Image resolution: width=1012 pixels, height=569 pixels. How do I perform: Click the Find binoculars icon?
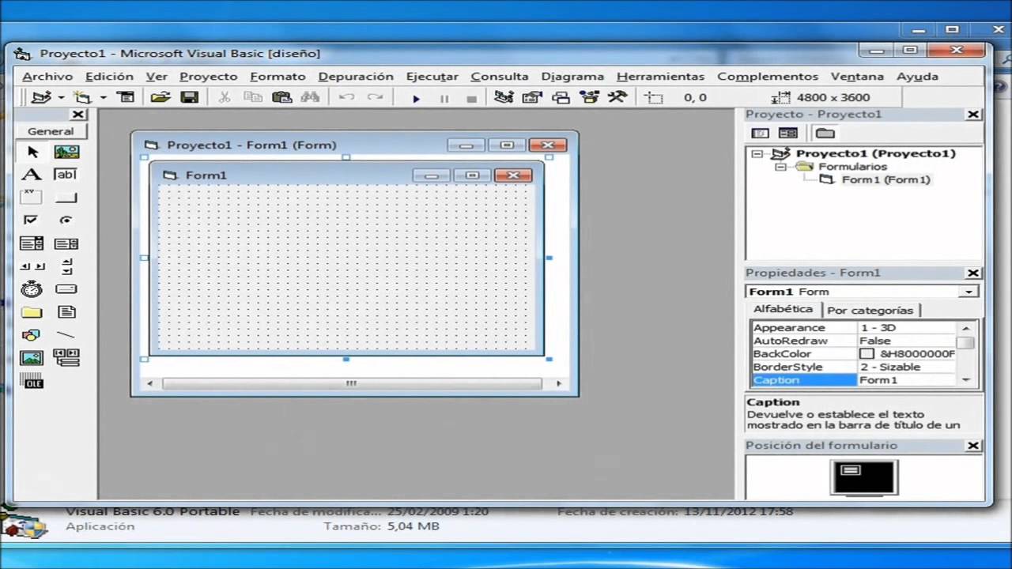310,97
